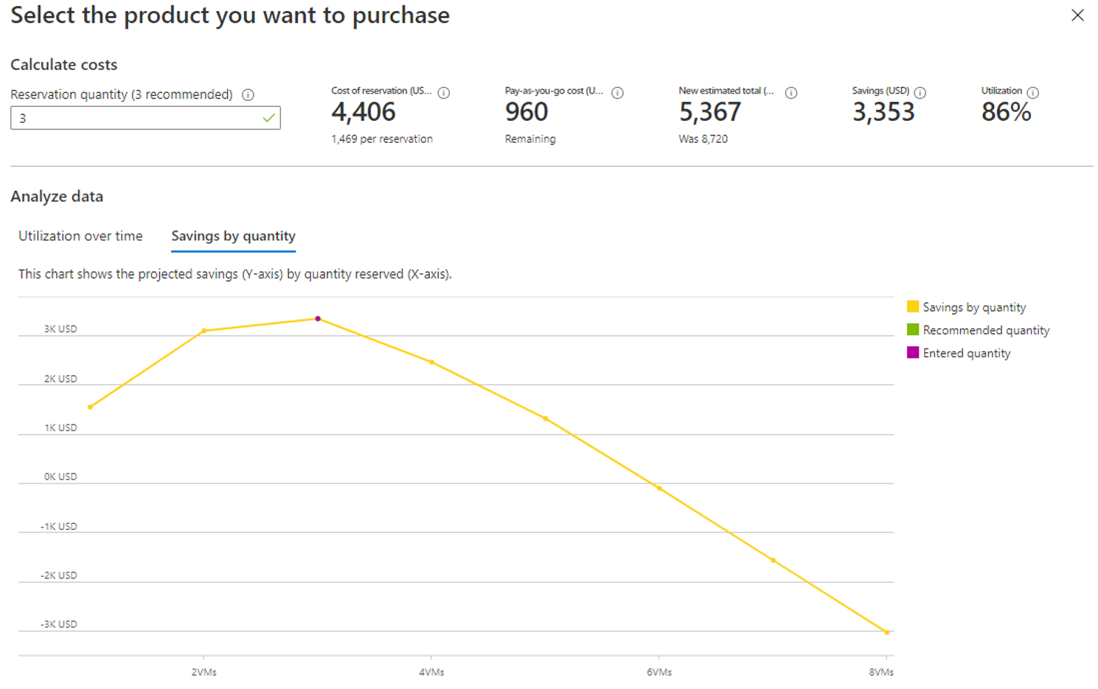
Task: Select the purple entered-quantity point on chart
Action: (x=318, y=319)
